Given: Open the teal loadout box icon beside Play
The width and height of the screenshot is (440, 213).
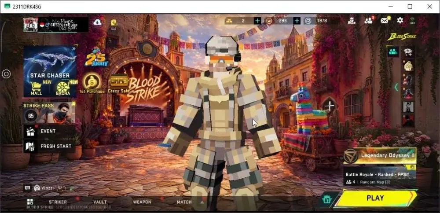Looking at the screenshot, I should (x=327, y=199).
